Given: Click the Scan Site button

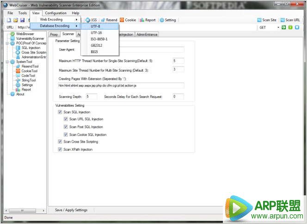Looking at the screenshot, I should (x=267, y=20).
